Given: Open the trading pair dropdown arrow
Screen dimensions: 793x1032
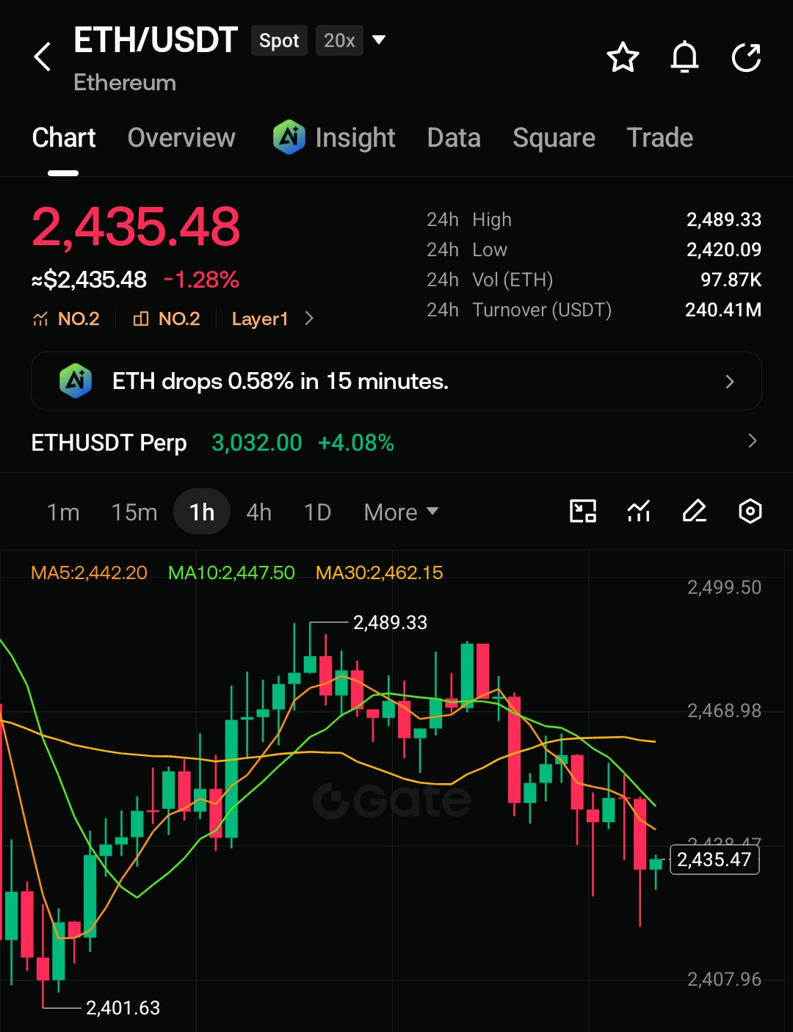Looking at the screenshot, I should [x=379, y=40].
